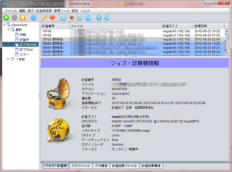
Task: Collapse the 最新 tree node
Action: (9, 30)
